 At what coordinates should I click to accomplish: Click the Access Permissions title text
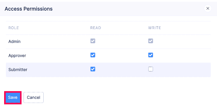tap(29, 9)
